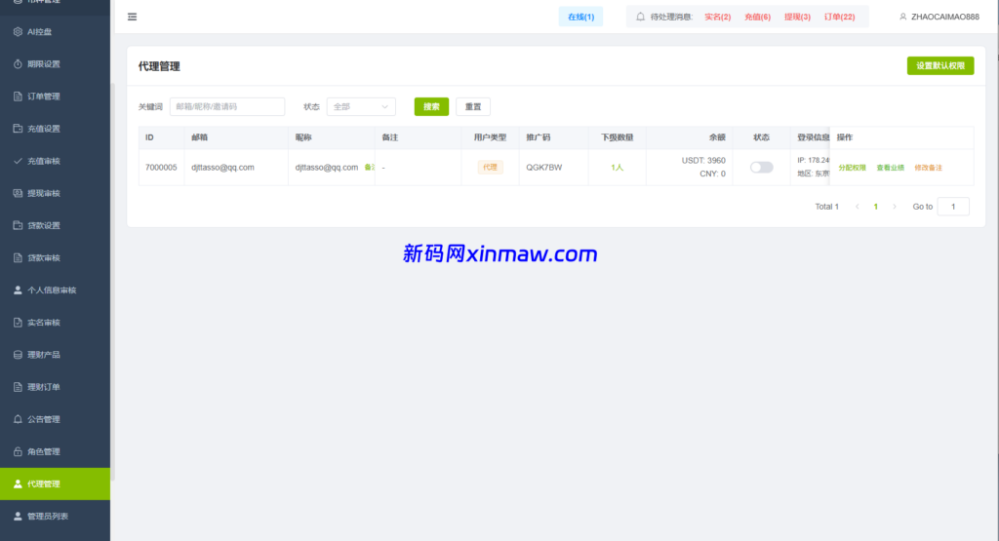The width and height of the screenshot is (999, 541).
Task: Open the 理财产品 menu item
Action: (x=55, y=355)
